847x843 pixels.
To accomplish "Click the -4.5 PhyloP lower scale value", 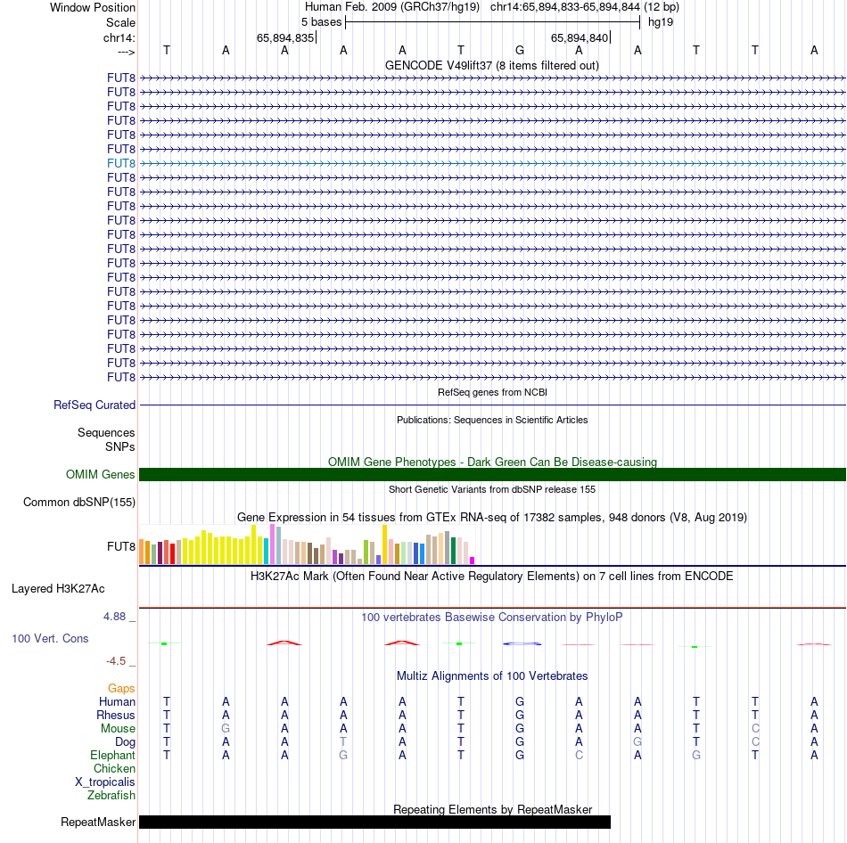I will click(x=116, y=661).
